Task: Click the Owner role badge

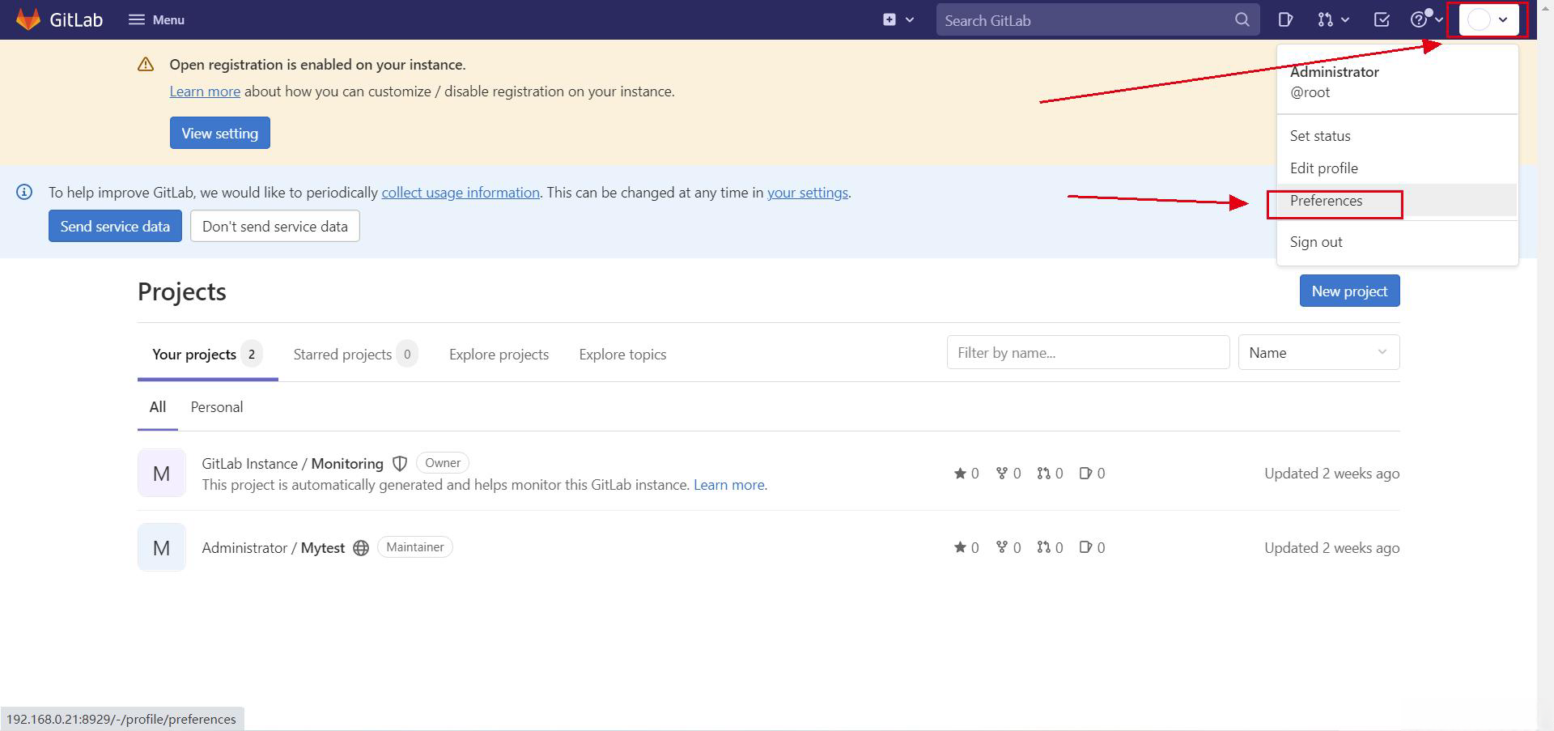Action: [443, 463]
